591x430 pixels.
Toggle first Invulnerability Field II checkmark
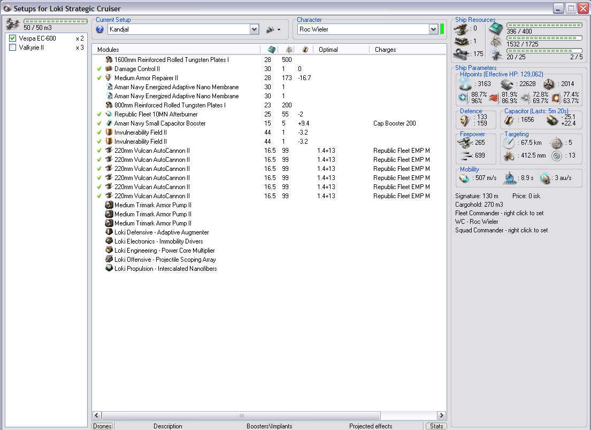(99, 132)
